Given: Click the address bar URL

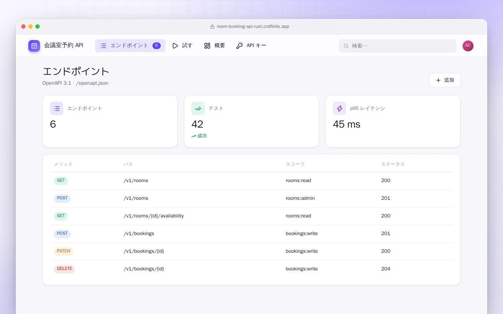Looking at the screenshot, I should [253, 27].
